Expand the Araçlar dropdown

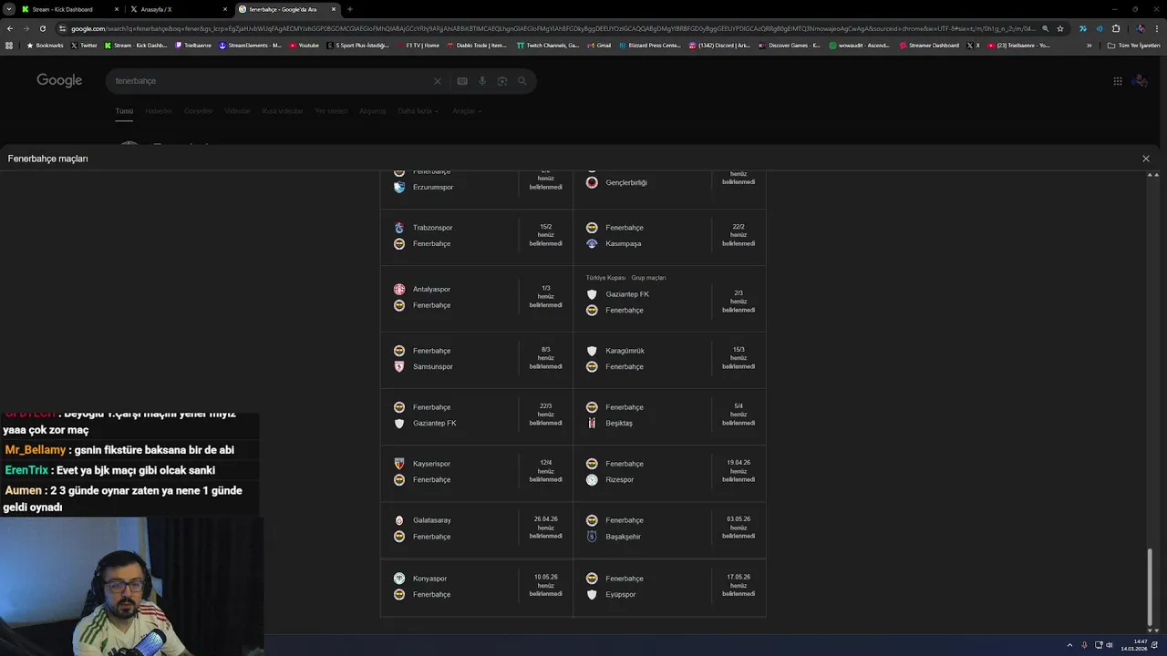[x=467, y=111]
